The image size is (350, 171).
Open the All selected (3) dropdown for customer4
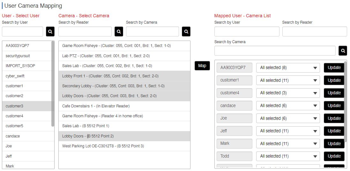coord(288,93)
